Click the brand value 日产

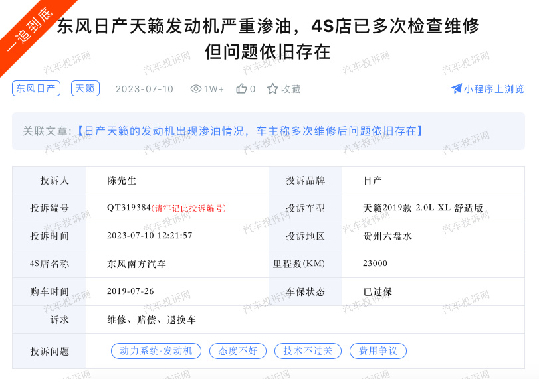(x=373, y=181)
